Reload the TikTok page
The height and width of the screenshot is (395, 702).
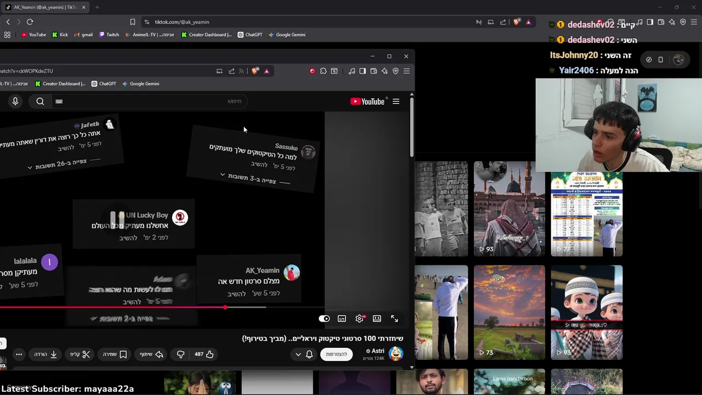pos(30,22)
